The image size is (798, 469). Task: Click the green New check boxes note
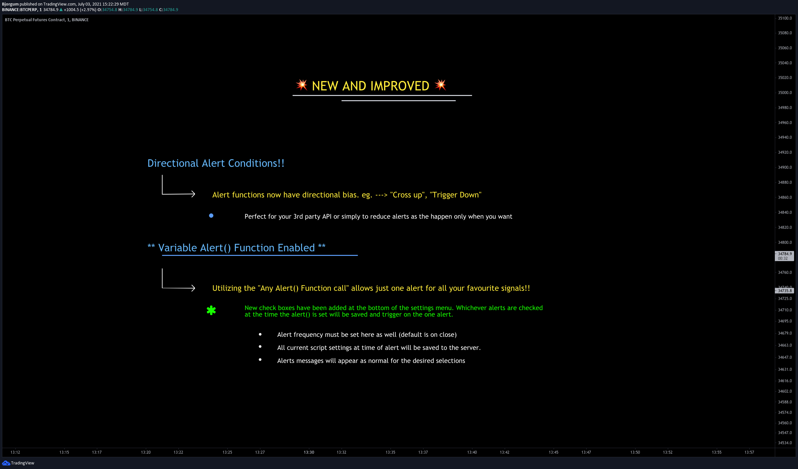coord(394,311)
